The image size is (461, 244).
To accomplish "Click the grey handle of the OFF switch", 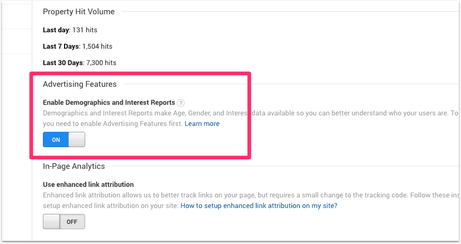I will point(51,222).
